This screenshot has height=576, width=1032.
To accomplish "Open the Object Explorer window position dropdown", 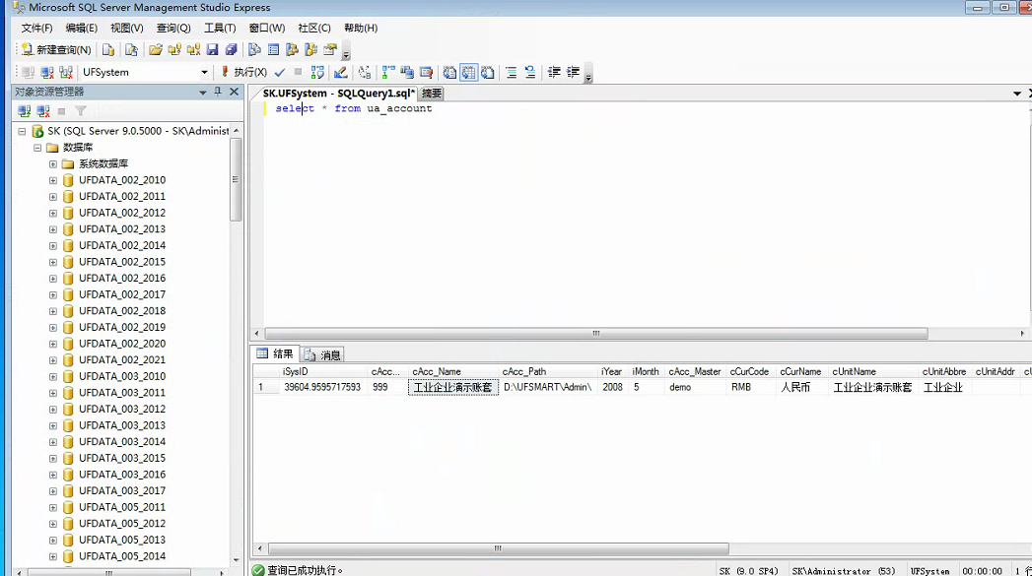I will tap(203, 92).
